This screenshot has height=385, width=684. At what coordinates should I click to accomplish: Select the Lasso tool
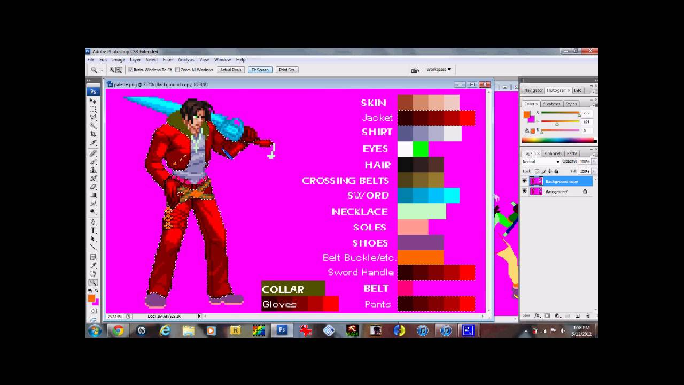point(93,117)
